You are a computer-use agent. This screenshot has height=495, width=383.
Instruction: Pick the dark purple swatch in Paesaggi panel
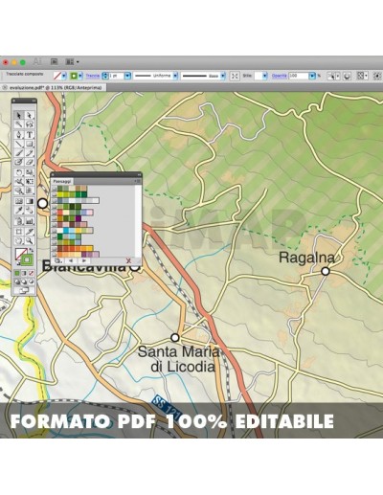pyautogui.click(x=78, y=218)
